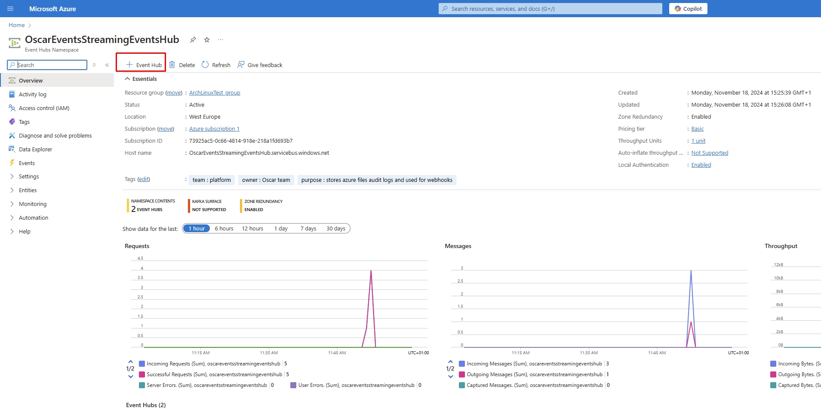Go to next page of Messages legend
Viewport: 821px width, 411px height.
[450, 377]
